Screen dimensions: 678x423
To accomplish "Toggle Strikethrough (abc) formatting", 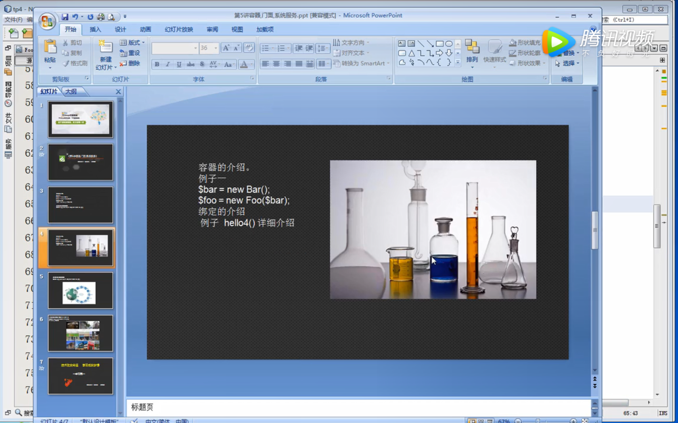I will click(190, 64).
